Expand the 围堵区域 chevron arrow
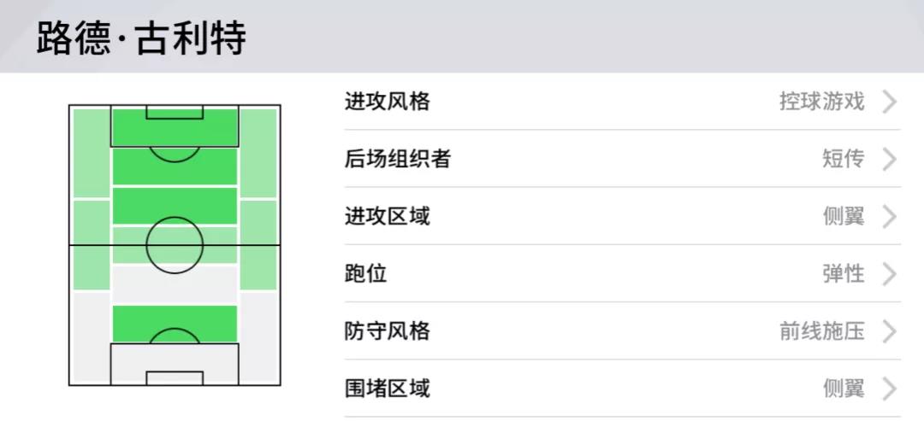The width and height of the screenshot is (924, 421). coord(890,389)
